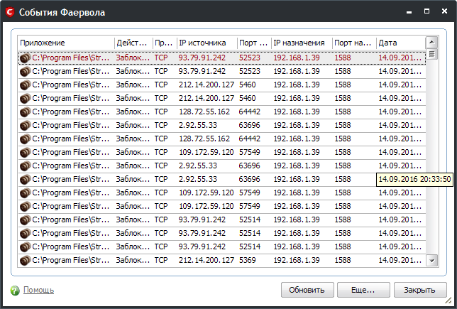Select source IP 93.79.91.242 in the highlighted row
Viewport: 457px width, 309px height.
202,58
